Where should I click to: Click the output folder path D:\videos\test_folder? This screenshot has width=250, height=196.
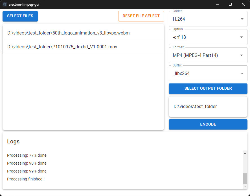click(195, 107)
